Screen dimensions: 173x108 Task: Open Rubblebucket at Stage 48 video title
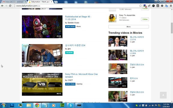78,18
